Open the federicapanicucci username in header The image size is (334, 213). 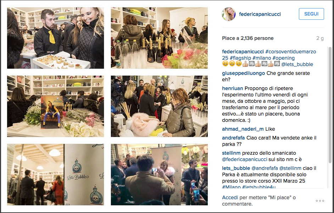coord(260,14)
